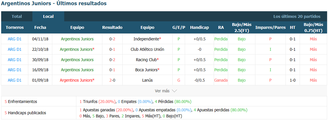Switch to the Total tab
Screen dimensions: 328x120
tap(17, 16)
